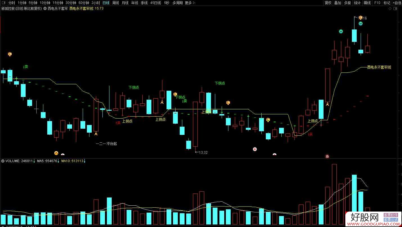
Task: Click teal chevron marker left of the peak candle
Action: point(341,31)
